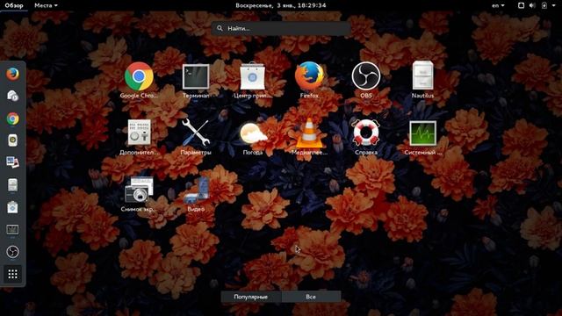Switch to the Популярные tab

click(251, 297)
